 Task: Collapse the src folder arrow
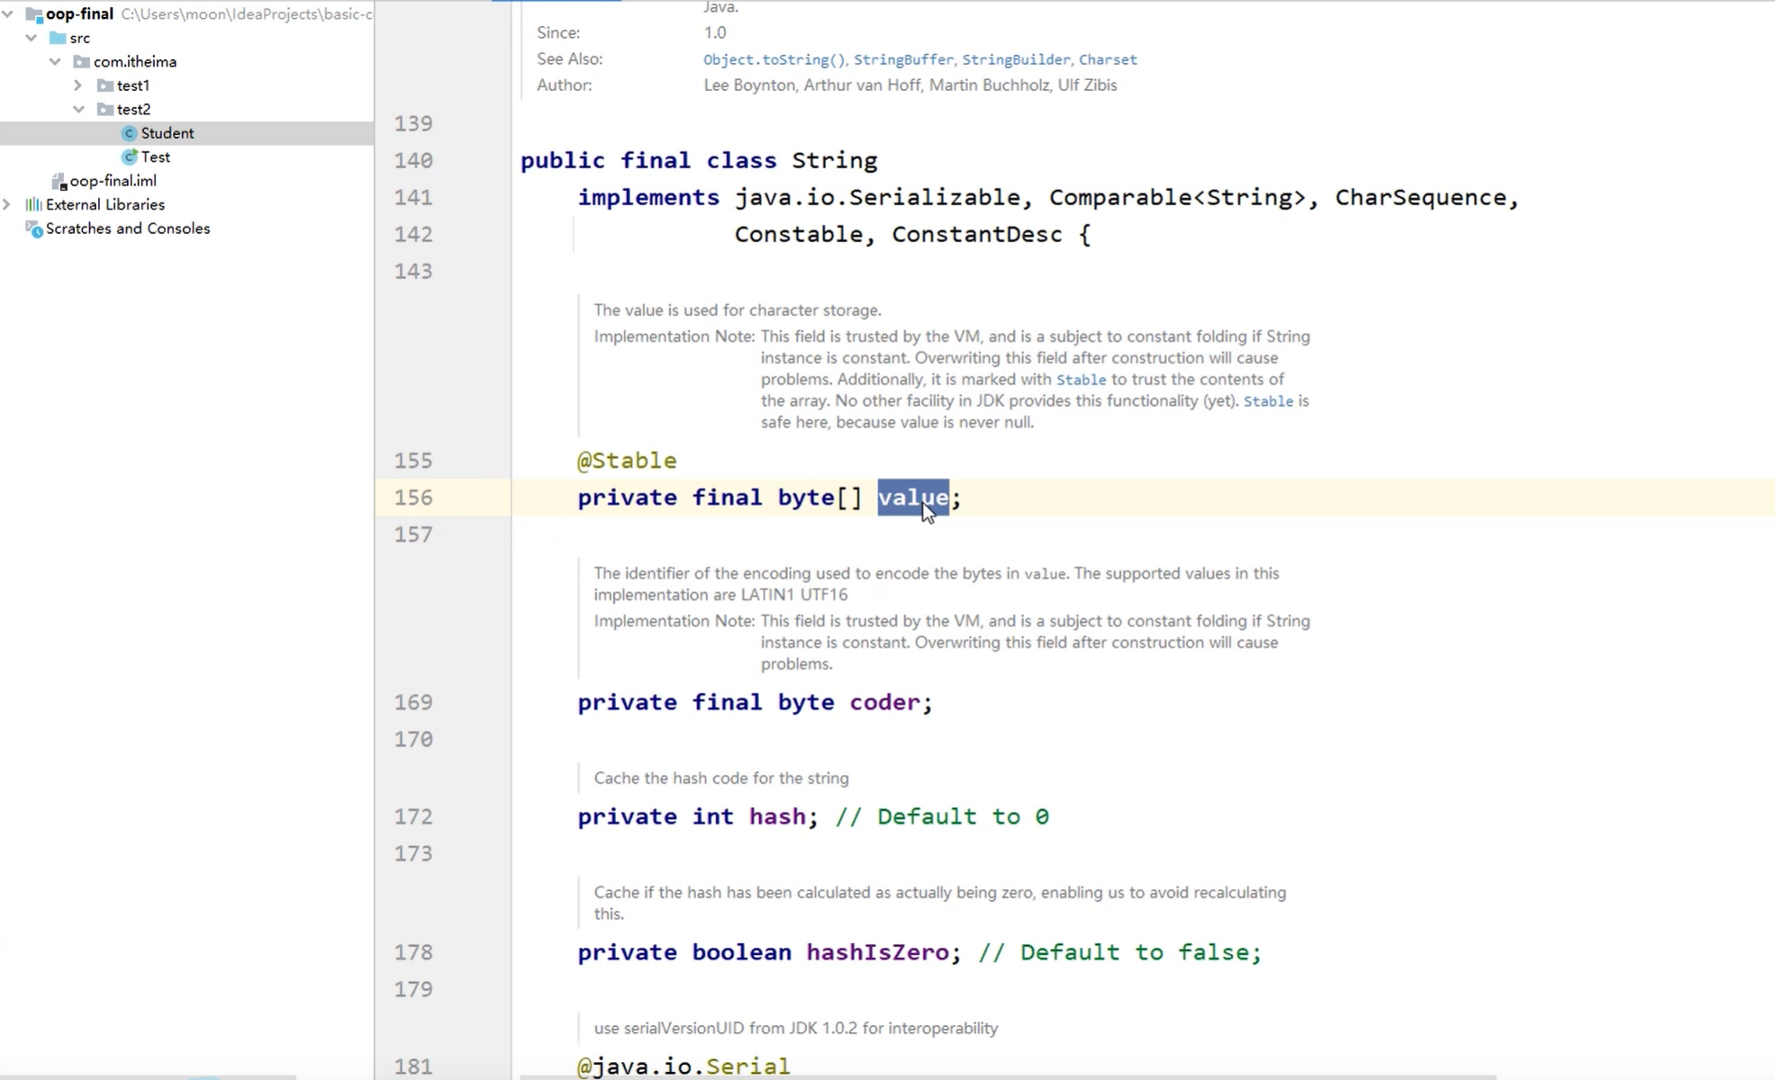(32, 38)
